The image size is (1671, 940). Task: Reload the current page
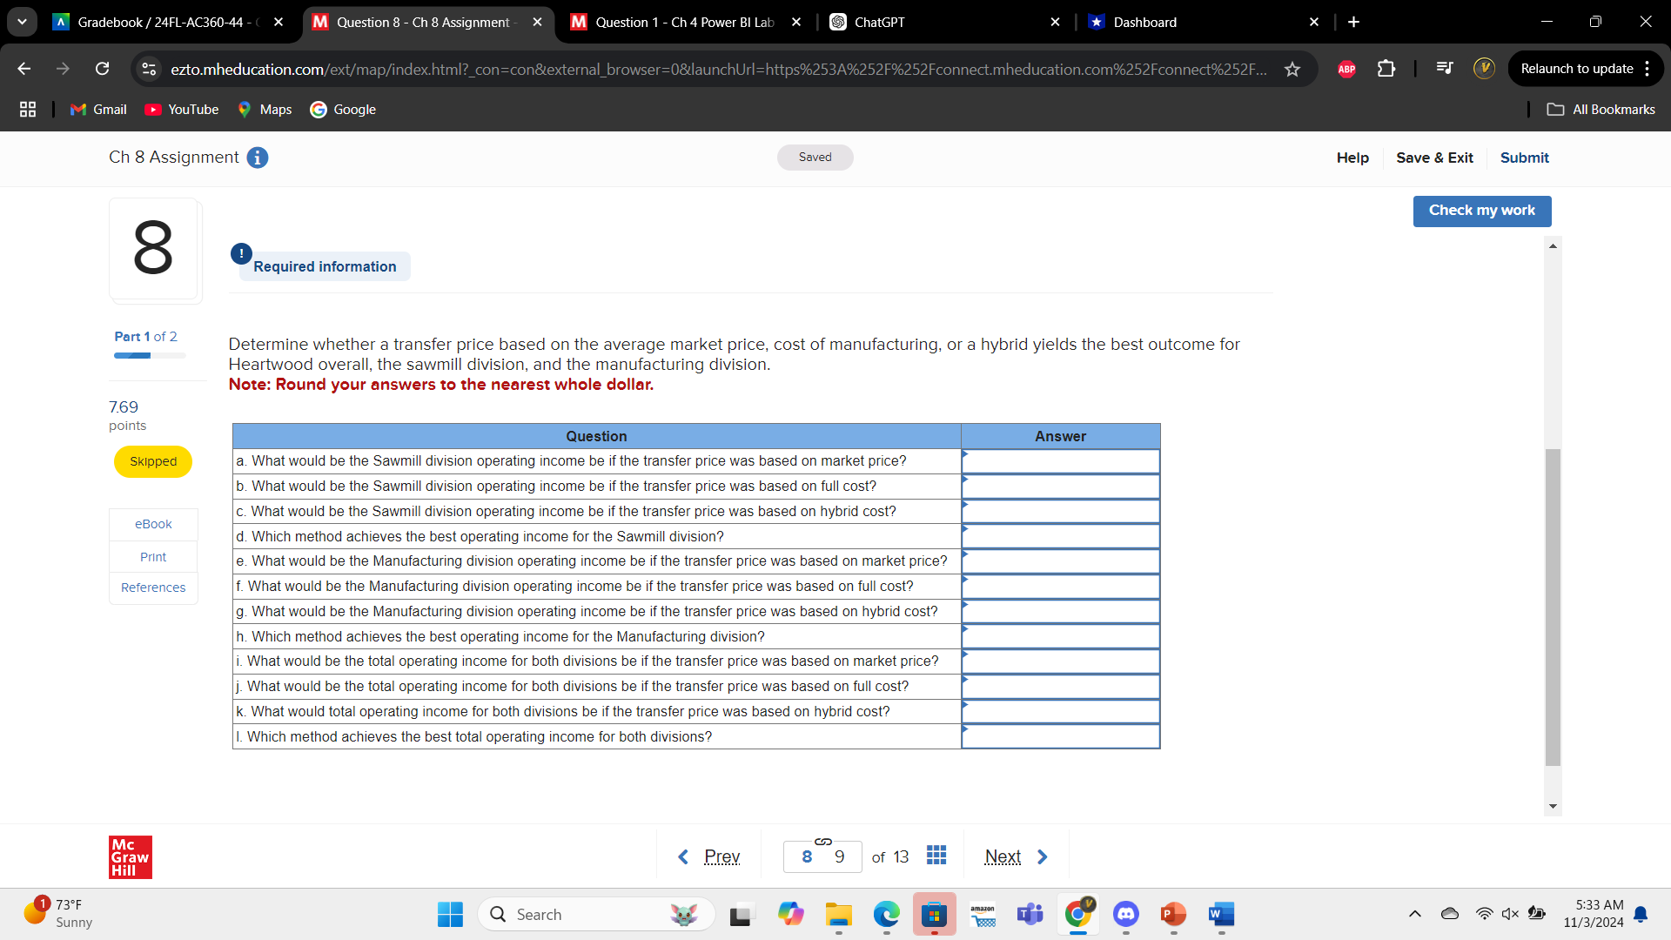tap(102, 69)
